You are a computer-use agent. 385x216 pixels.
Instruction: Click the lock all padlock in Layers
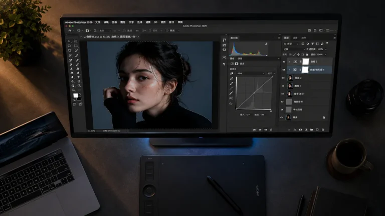pyautogui.click(x=307, y=54)
